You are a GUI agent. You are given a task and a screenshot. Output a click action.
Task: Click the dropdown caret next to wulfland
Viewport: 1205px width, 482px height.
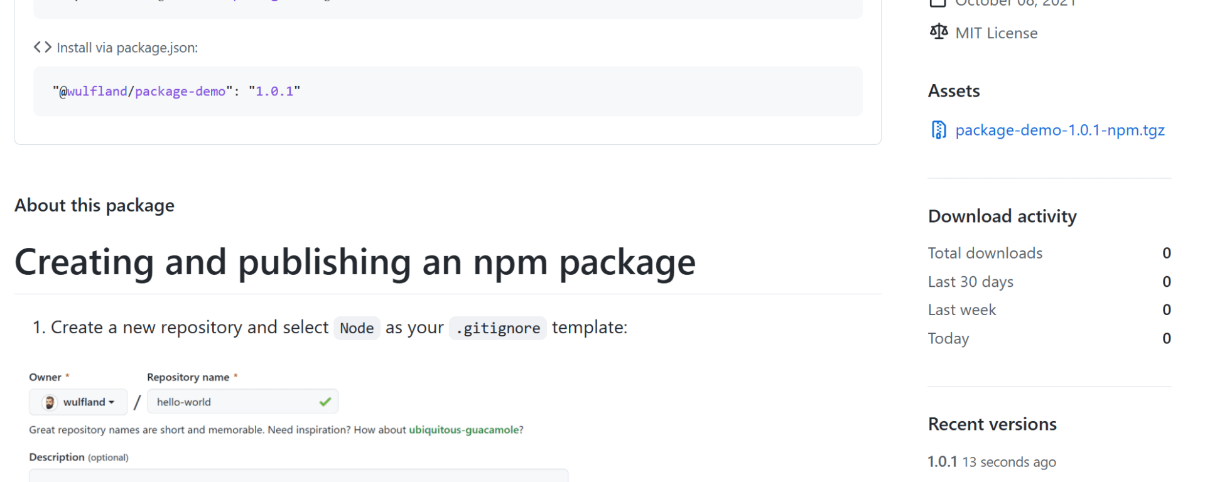[x=112, y=402]
